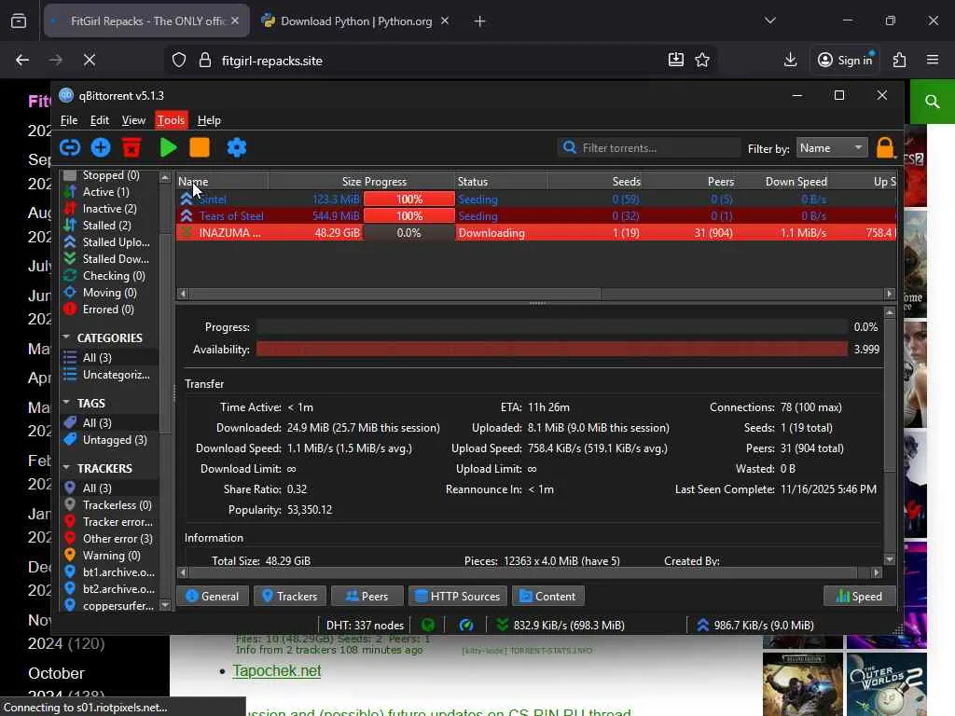Select Untagged (3) under Tags
Viewport: 955px width, 716px height.
[x=110, y=440]
